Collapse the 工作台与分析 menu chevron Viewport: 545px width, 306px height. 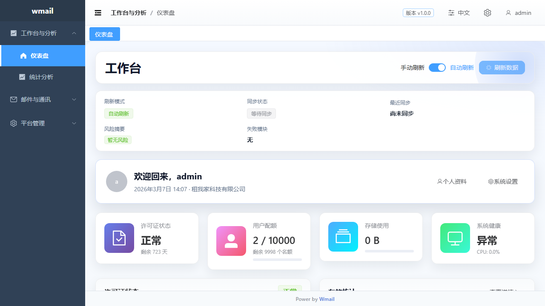[74, 33]
